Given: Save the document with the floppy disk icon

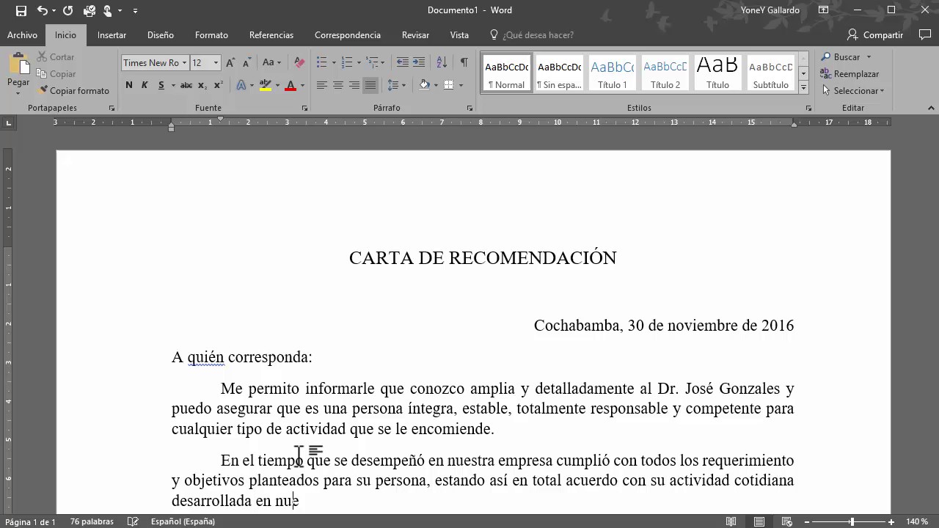Looking at the screenshot, I should point(21,10).
